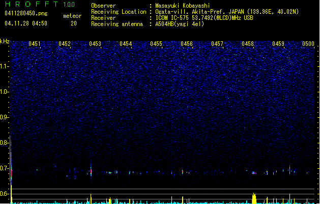This screenshot has width=320, height=204.
Task: Click the 1.1 kHz axis label
Action: point(4,66)
